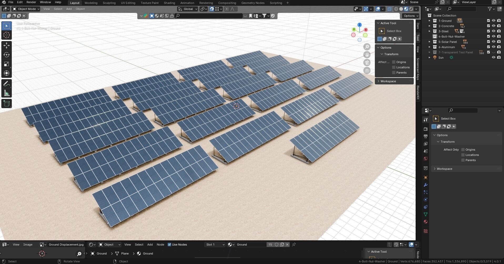Activate the Rotate tool
The height and width of the screenshot is (264, 504).
click(7, 55)
